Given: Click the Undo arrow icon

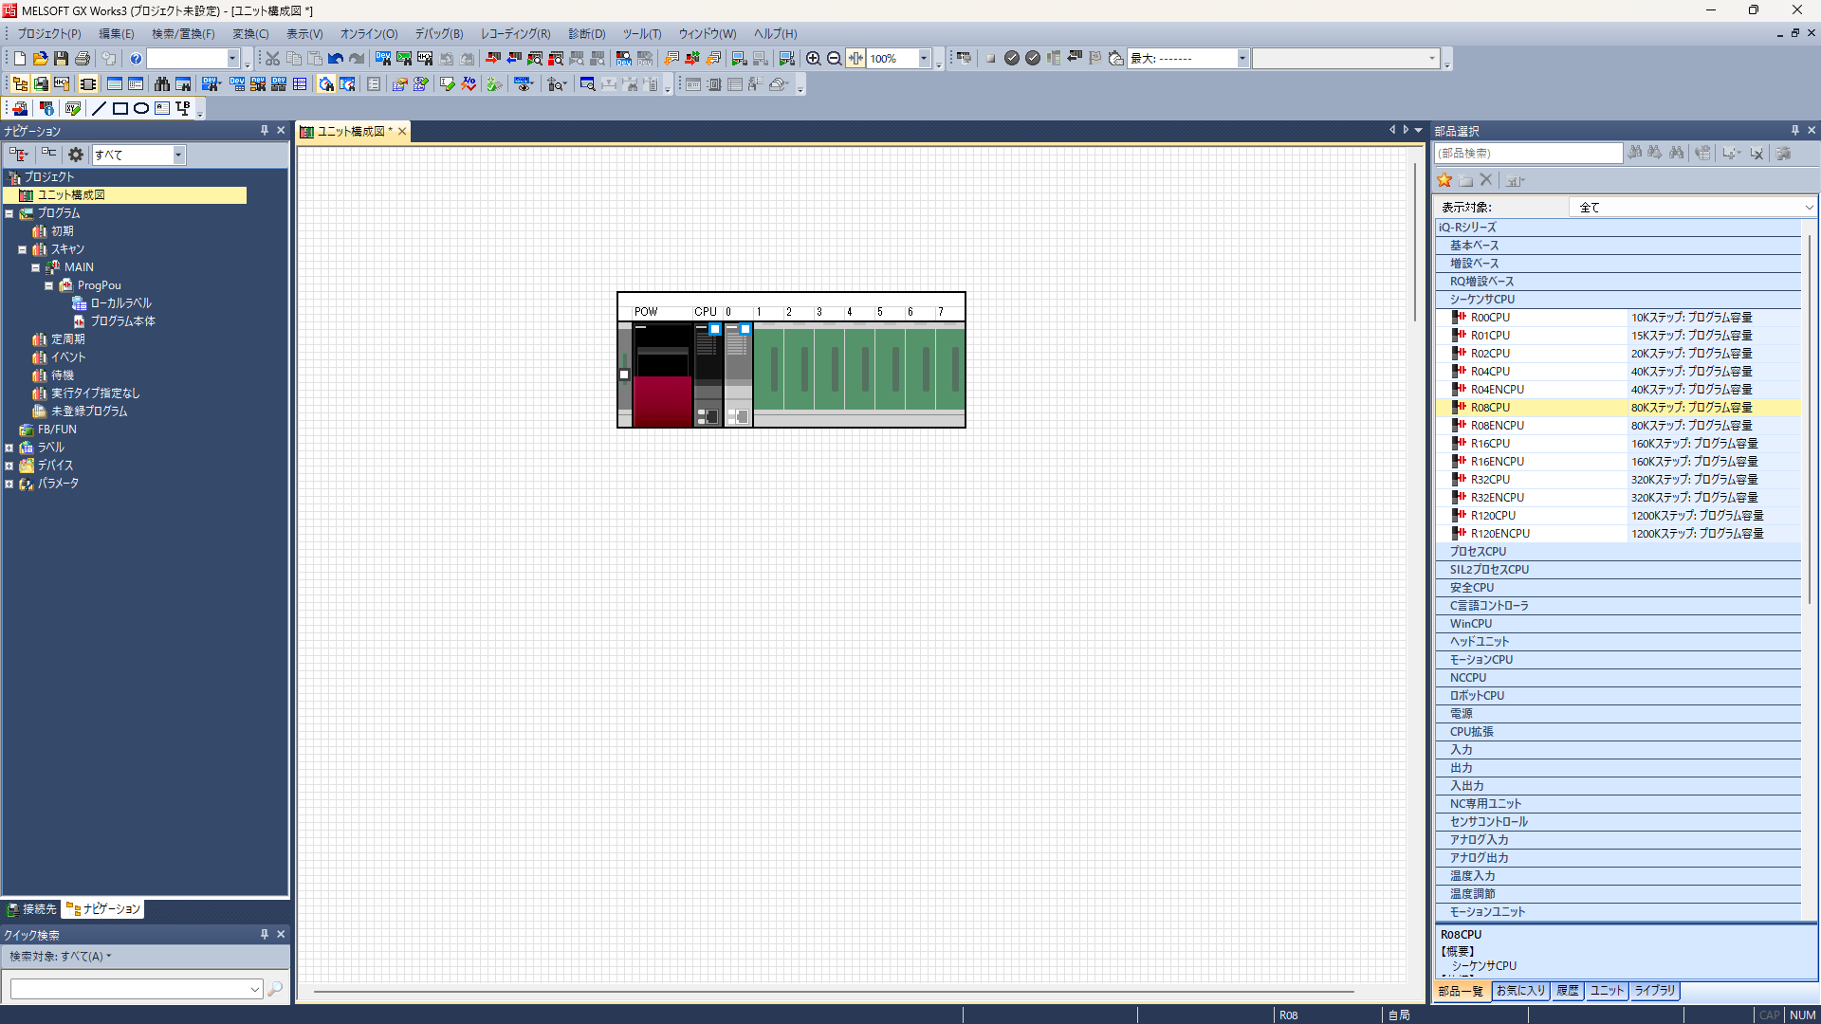Looking at the screenshot, I should (x=336, y=59).
